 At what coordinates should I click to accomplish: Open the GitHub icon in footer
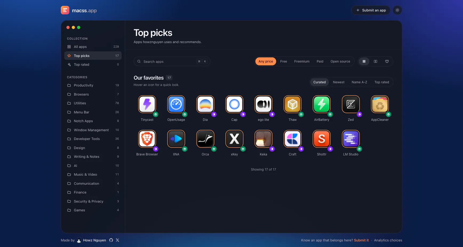coord(111,240)
